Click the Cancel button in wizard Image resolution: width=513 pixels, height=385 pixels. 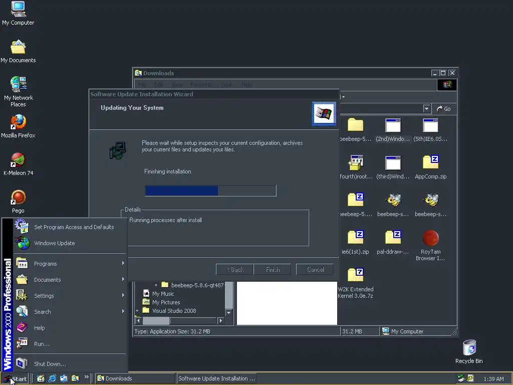pyautogui.click(x=315, y=269)
